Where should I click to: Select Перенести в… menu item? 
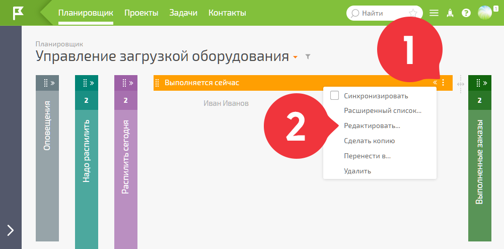tap(368, 156)
